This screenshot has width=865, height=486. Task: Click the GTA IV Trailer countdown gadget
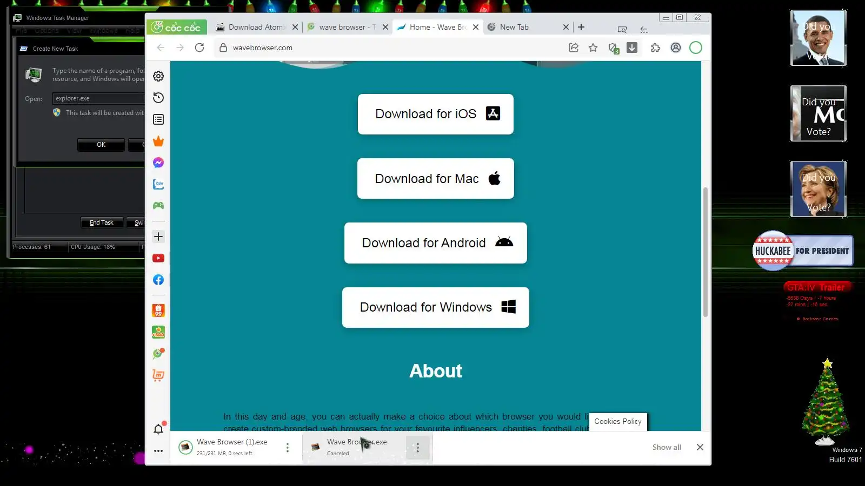tap(819, 301)
